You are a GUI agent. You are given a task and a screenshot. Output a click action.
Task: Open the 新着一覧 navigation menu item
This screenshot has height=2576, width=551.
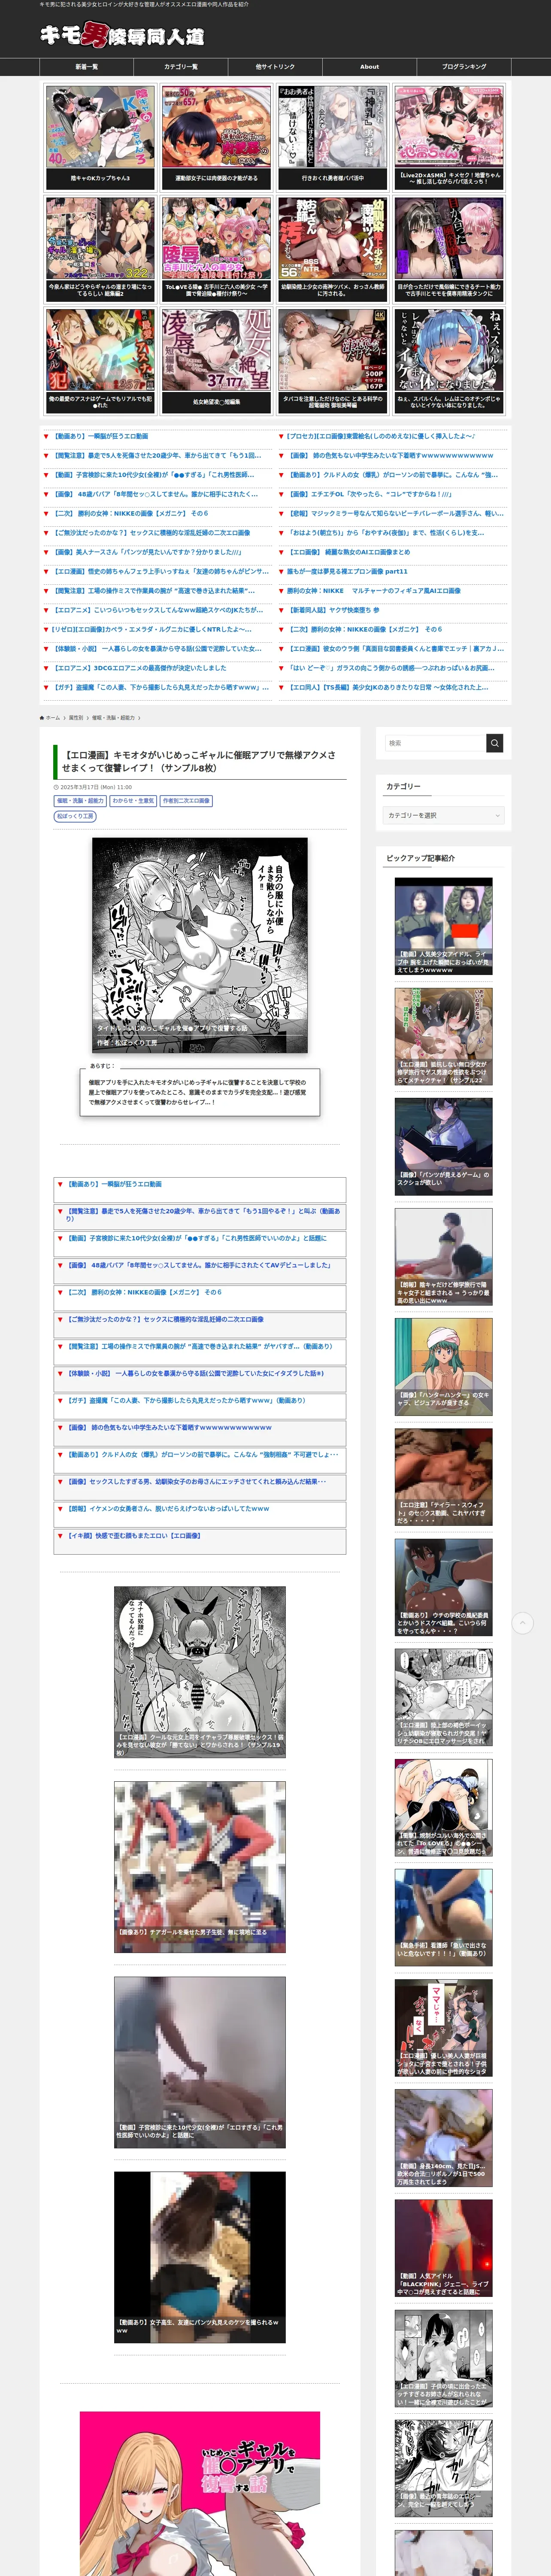[87, 67]
